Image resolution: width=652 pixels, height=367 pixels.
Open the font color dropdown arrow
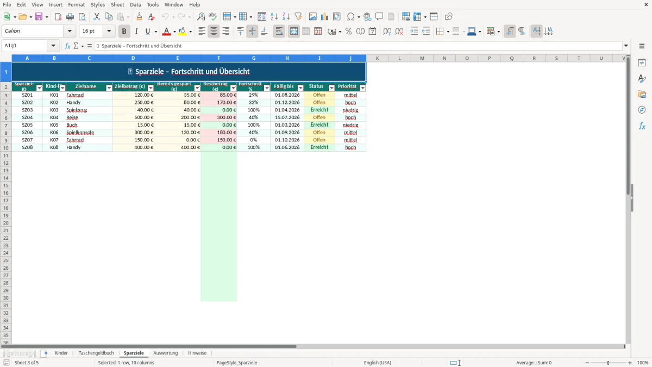[x=174, y=32]
